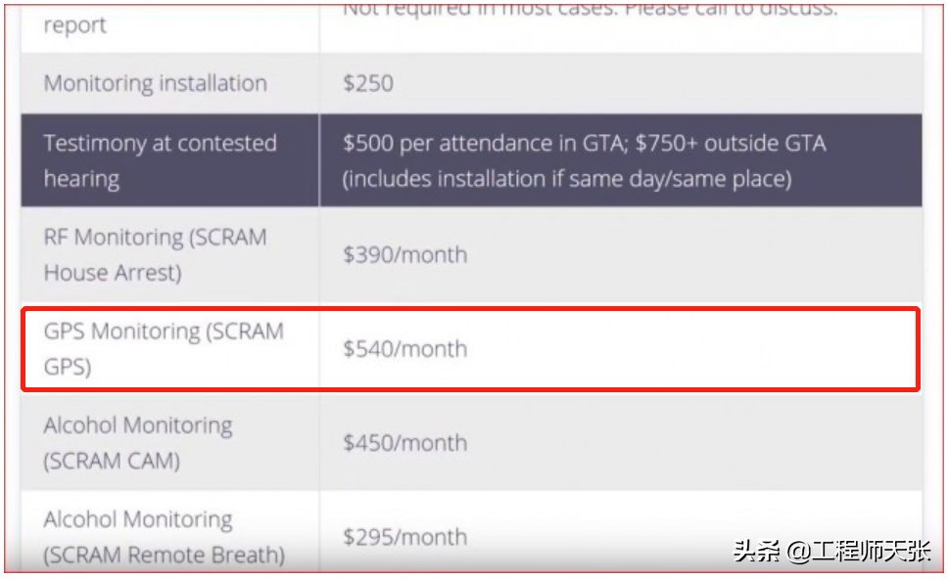Click 'Alcohol Monitoring (SCRAM CAM)' label
The height and width of the screenshot is (580, 948).
click(138, 442)
